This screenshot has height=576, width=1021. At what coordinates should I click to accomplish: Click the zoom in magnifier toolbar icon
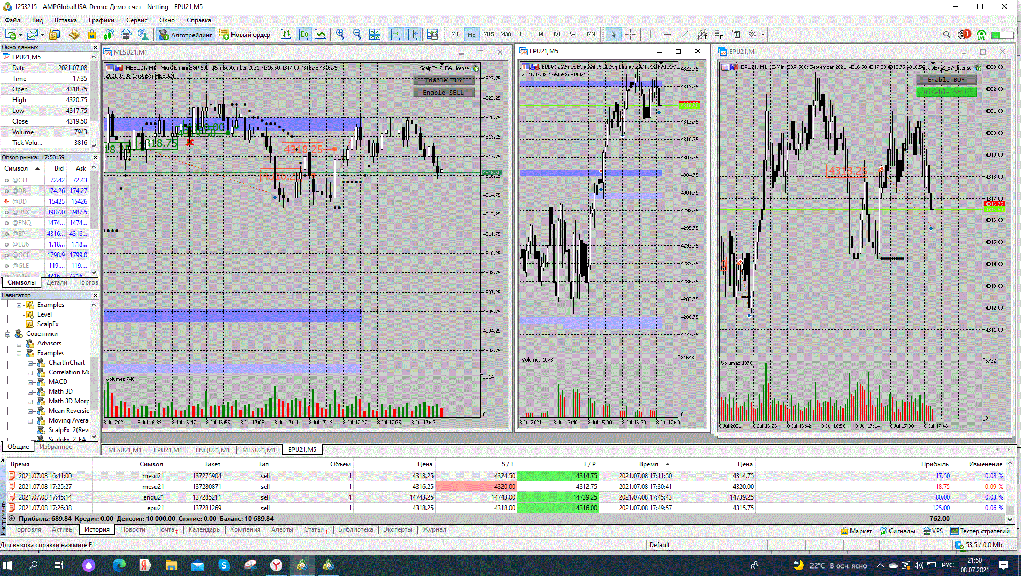[340, 34]
